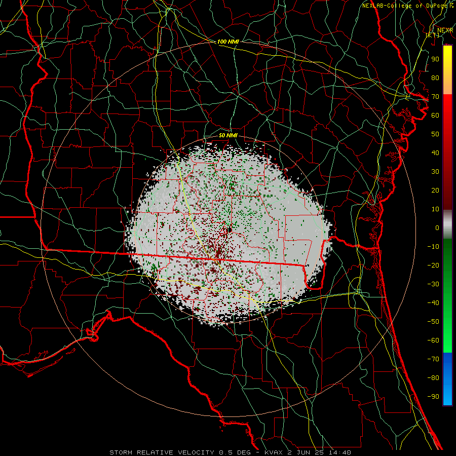The height and width of the screenshot is (456, 456).
Task: Select the -70 knot value on velocity scale
Action: coord(433,359)
